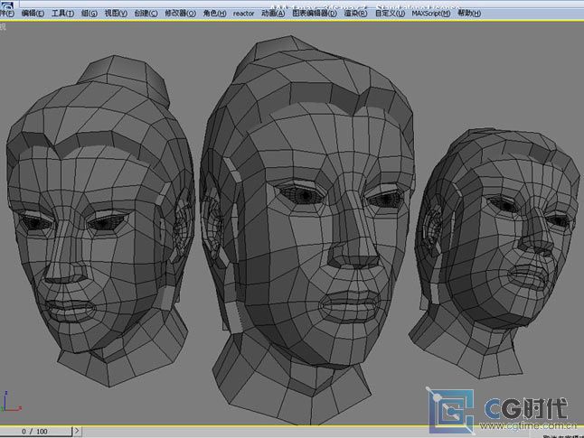Advance one frame with time slider arrow

tap(77, 431)
